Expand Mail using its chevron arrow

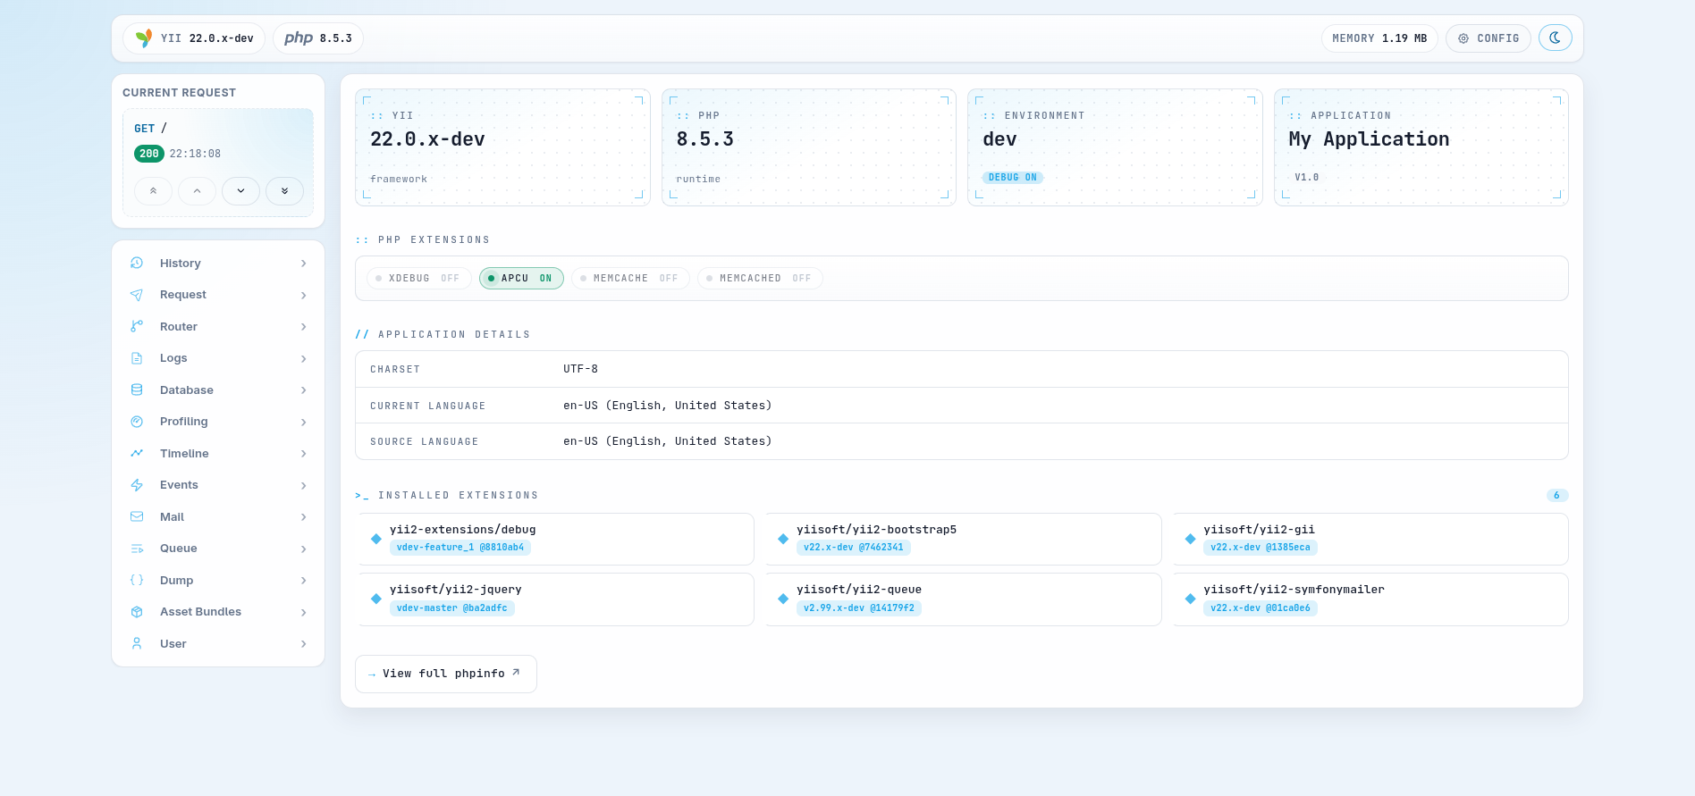tap(304, 517)
